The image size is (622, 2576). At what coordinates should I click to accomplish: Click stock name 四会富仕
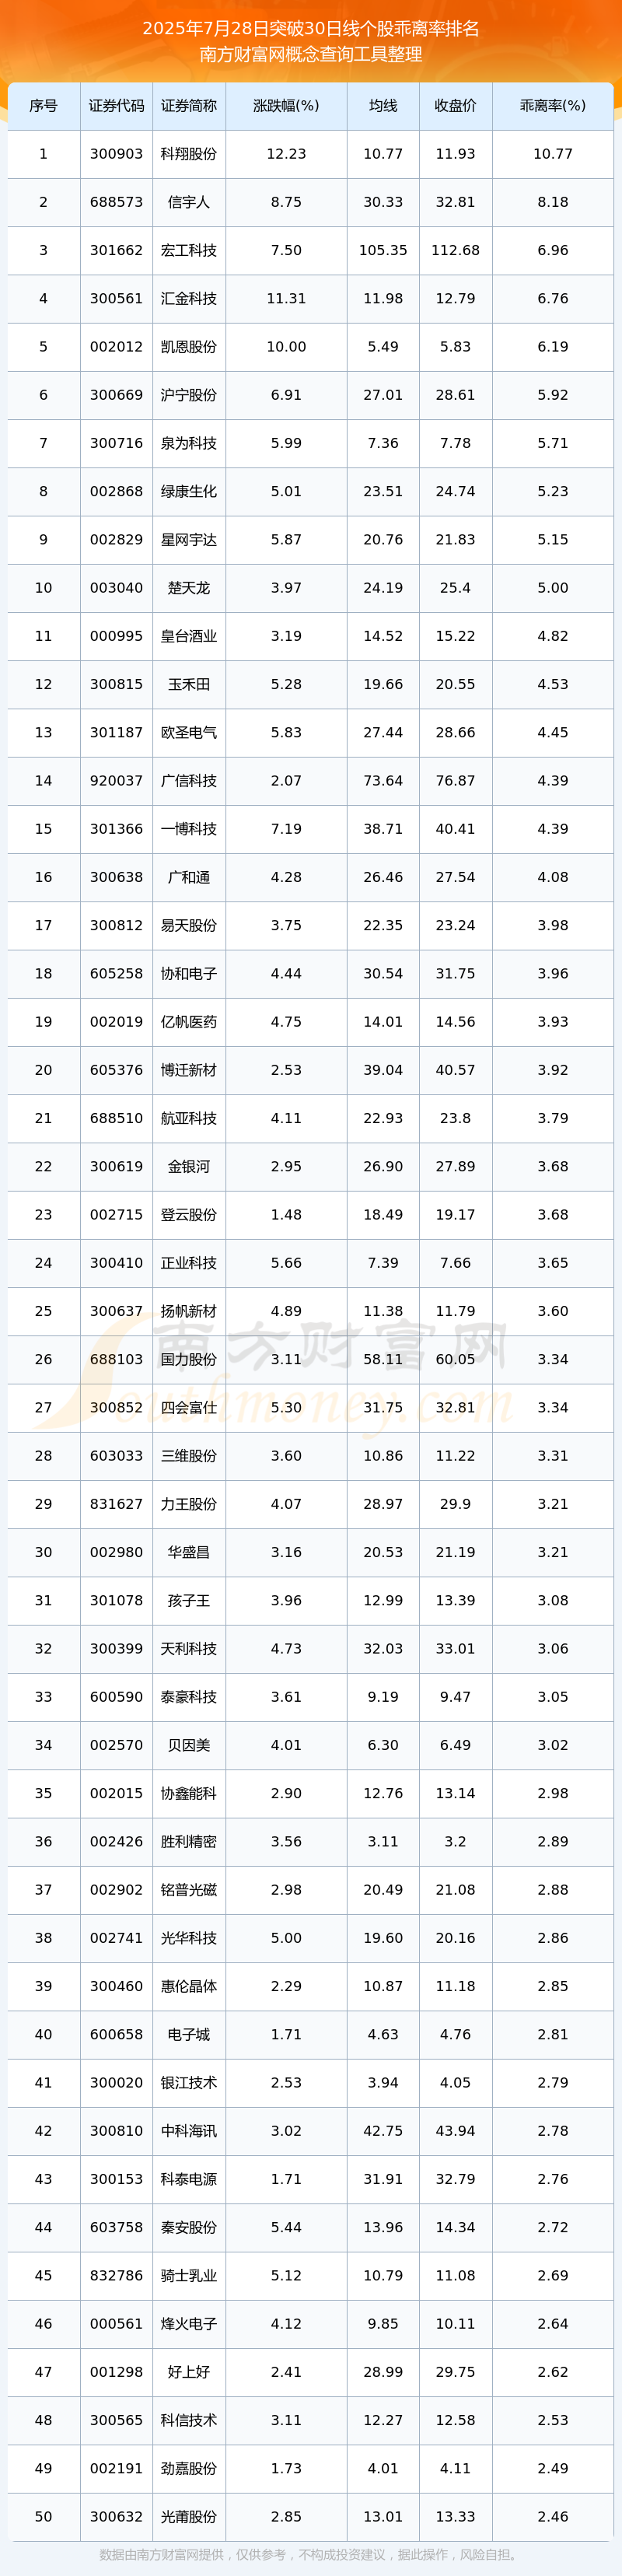tap(189, 1408)
